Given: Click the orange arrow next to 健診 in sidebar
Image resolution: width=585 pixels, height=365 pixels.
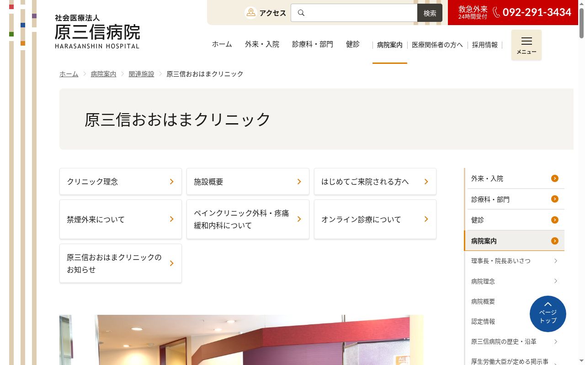Looking at the screenshot, I should tap(555, 220).
